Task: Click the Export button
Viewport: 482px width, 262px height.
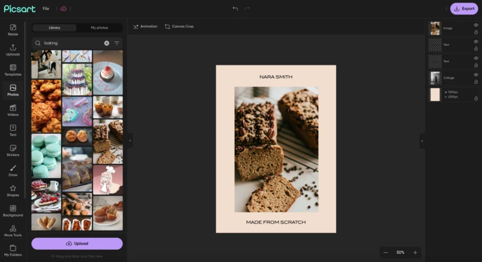Action: coord(464,9)
